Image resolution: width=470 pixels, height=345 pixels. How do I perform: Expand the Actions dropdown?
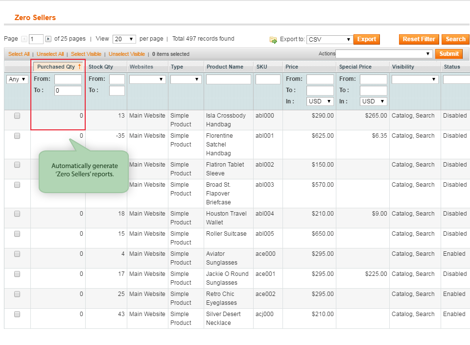[x=384, y=54]
